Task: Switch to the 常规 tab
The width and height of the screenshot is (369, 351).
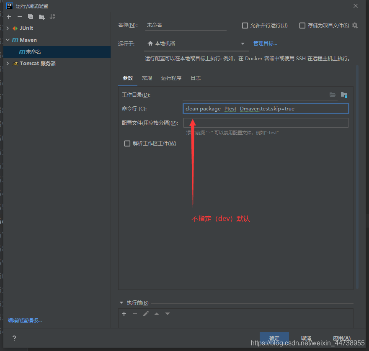Action: (x=147, y=78)
